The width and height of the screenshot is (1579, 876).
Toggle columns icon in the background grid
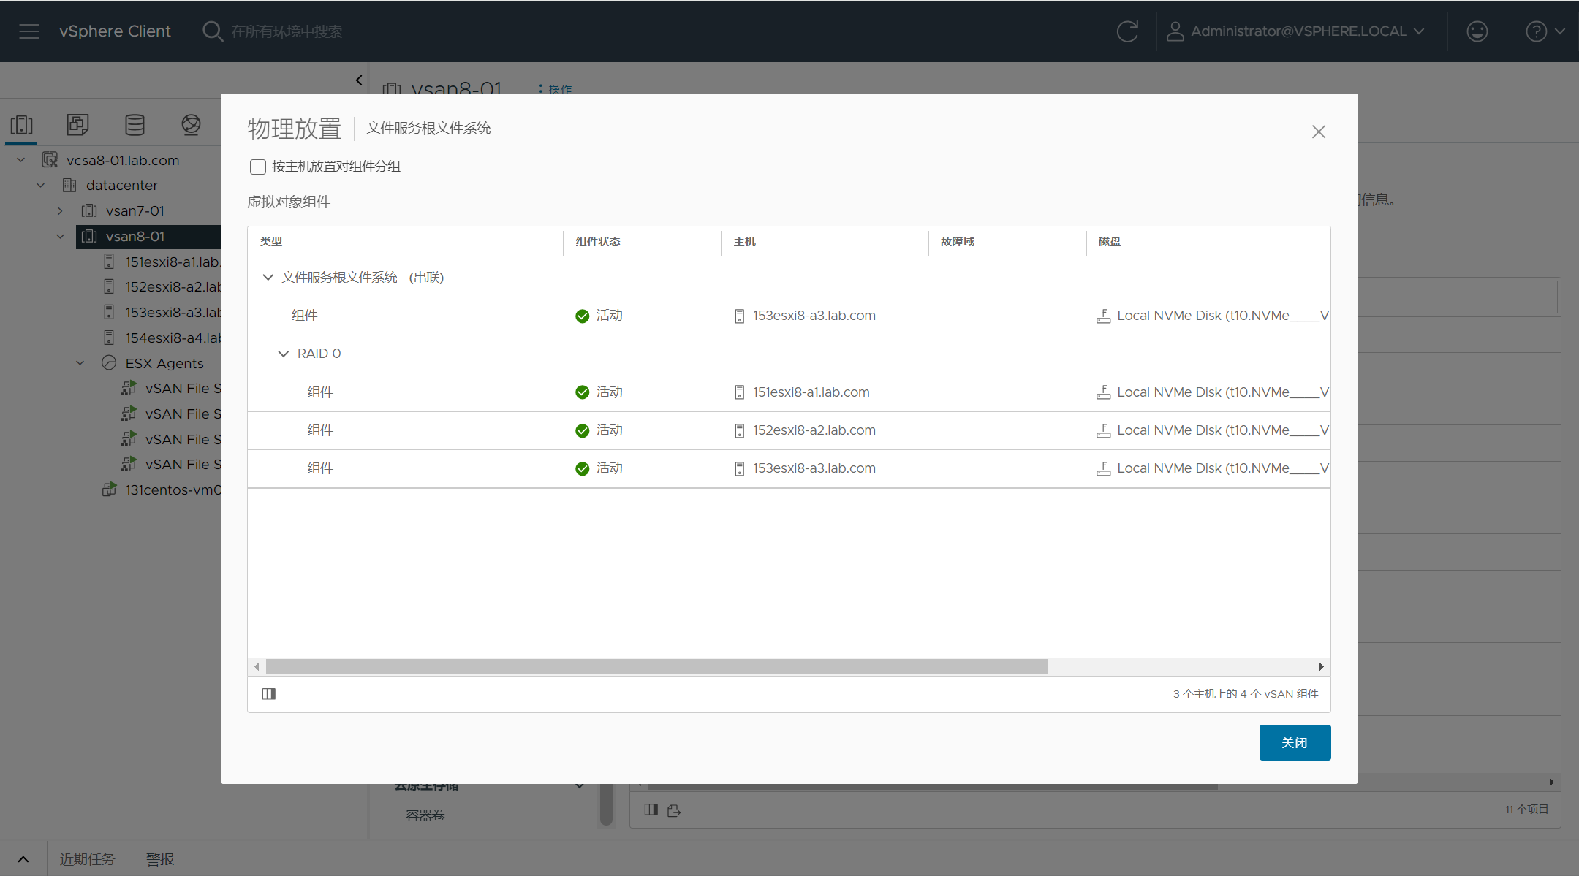pyautogui.click(x=651, y=810)
